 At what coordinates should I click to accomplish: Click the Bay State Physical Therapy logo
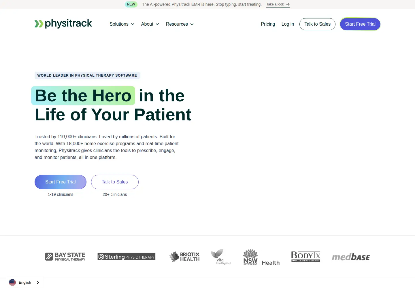click(x=65, y=257)
